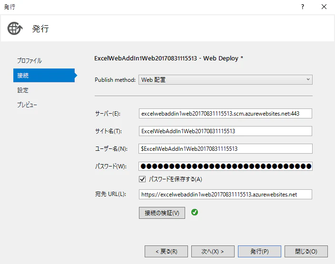Click into the パスワード(W) field

click(226, 166)
